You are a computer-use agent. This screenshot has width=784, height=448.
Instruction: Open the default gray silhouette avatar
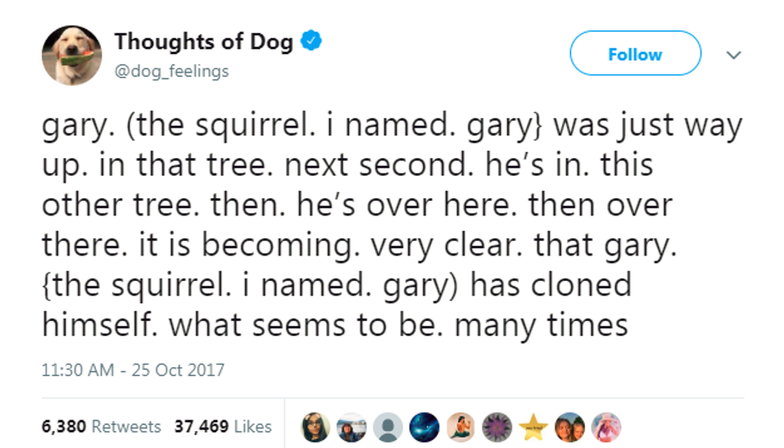point(388,427)
